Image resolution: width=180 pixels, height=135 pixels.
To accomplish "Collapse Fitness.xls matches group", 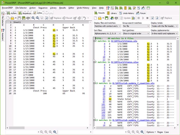I will tap(94, 41).
